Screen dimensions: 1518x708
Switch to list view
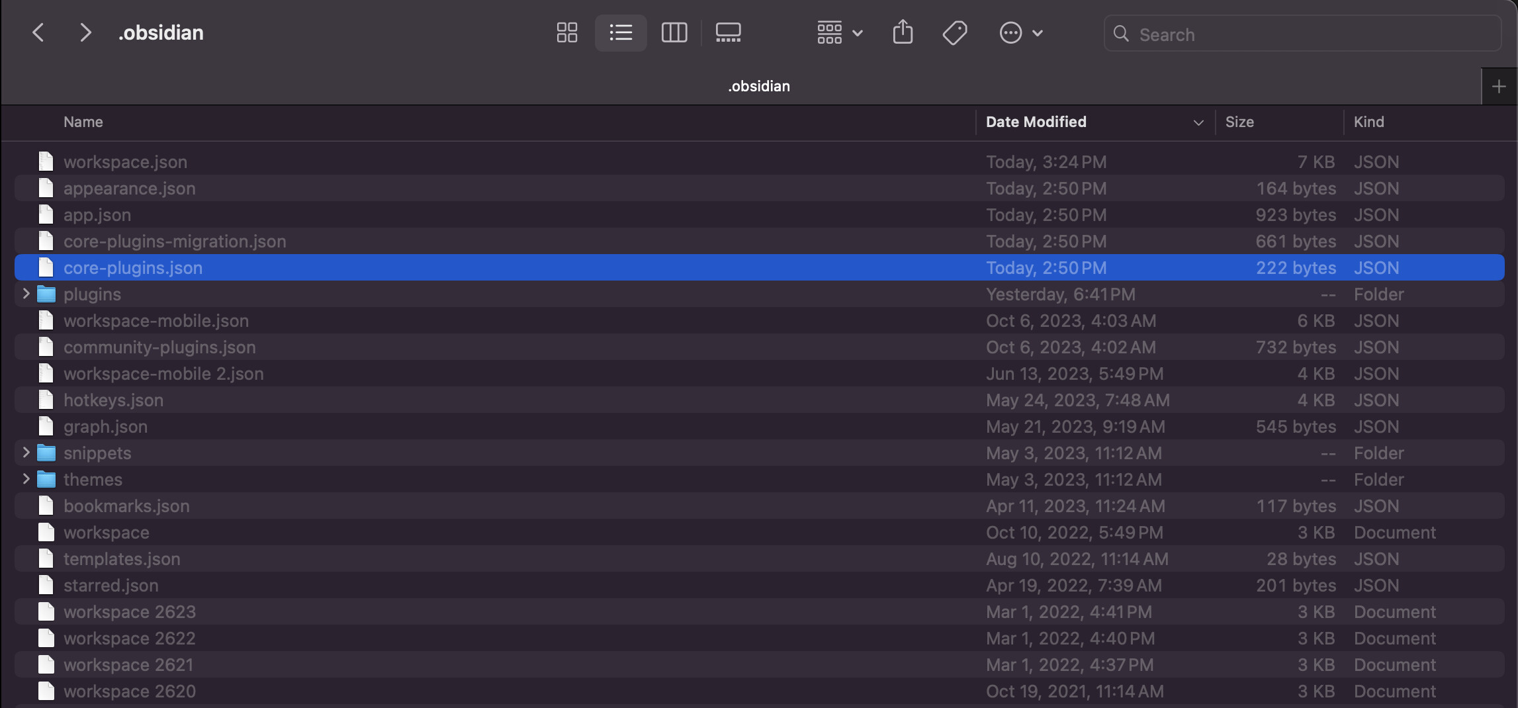(x=621, y=32)
